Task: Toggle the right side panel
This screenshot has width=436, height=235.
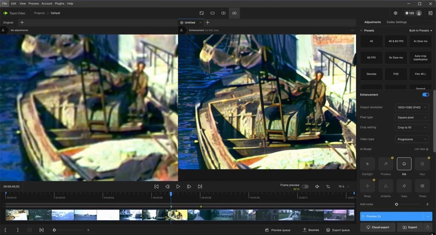Action: pos(430,13)
